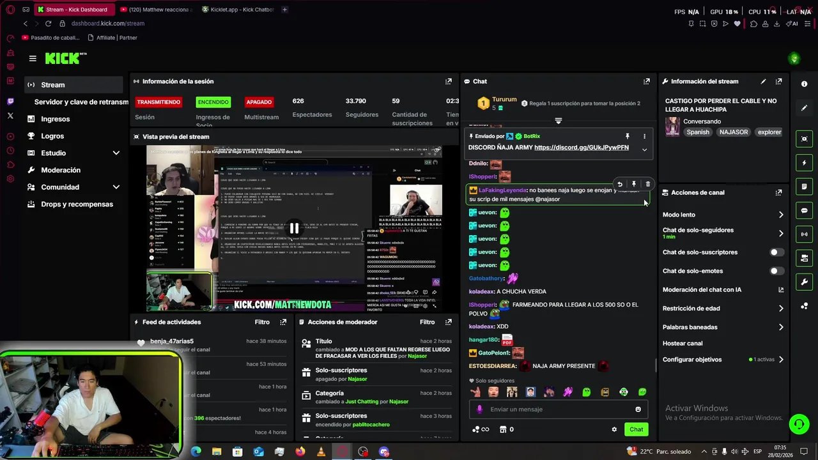Screen dimensions: 818x460
Task: Open the Kick hamburger menu
Action: pyautogui.click(x=33, y=58)
